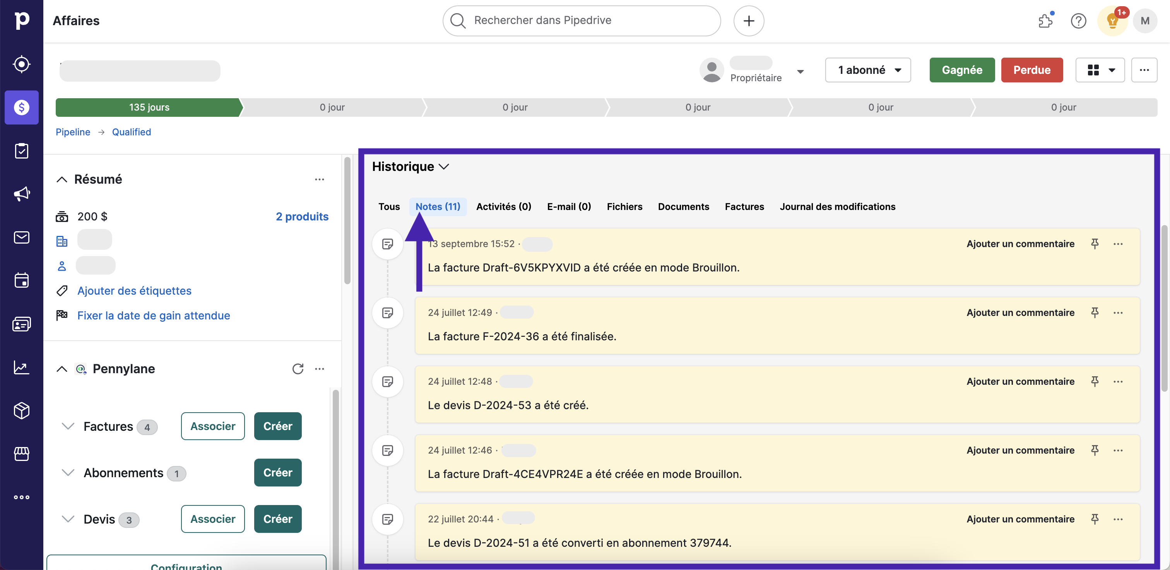
Task: Open the Marketplace store icon in sidebar
Action: [x=21, y=453]
